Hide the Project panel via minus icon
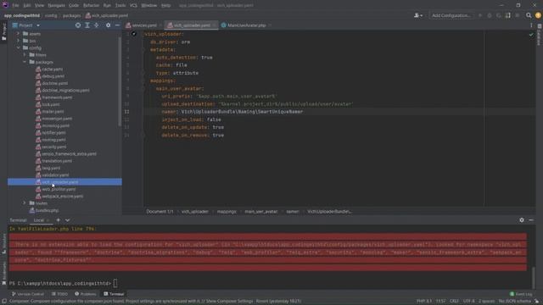The height and width of the screenshot is (305, 543). (x=117, y=25)
